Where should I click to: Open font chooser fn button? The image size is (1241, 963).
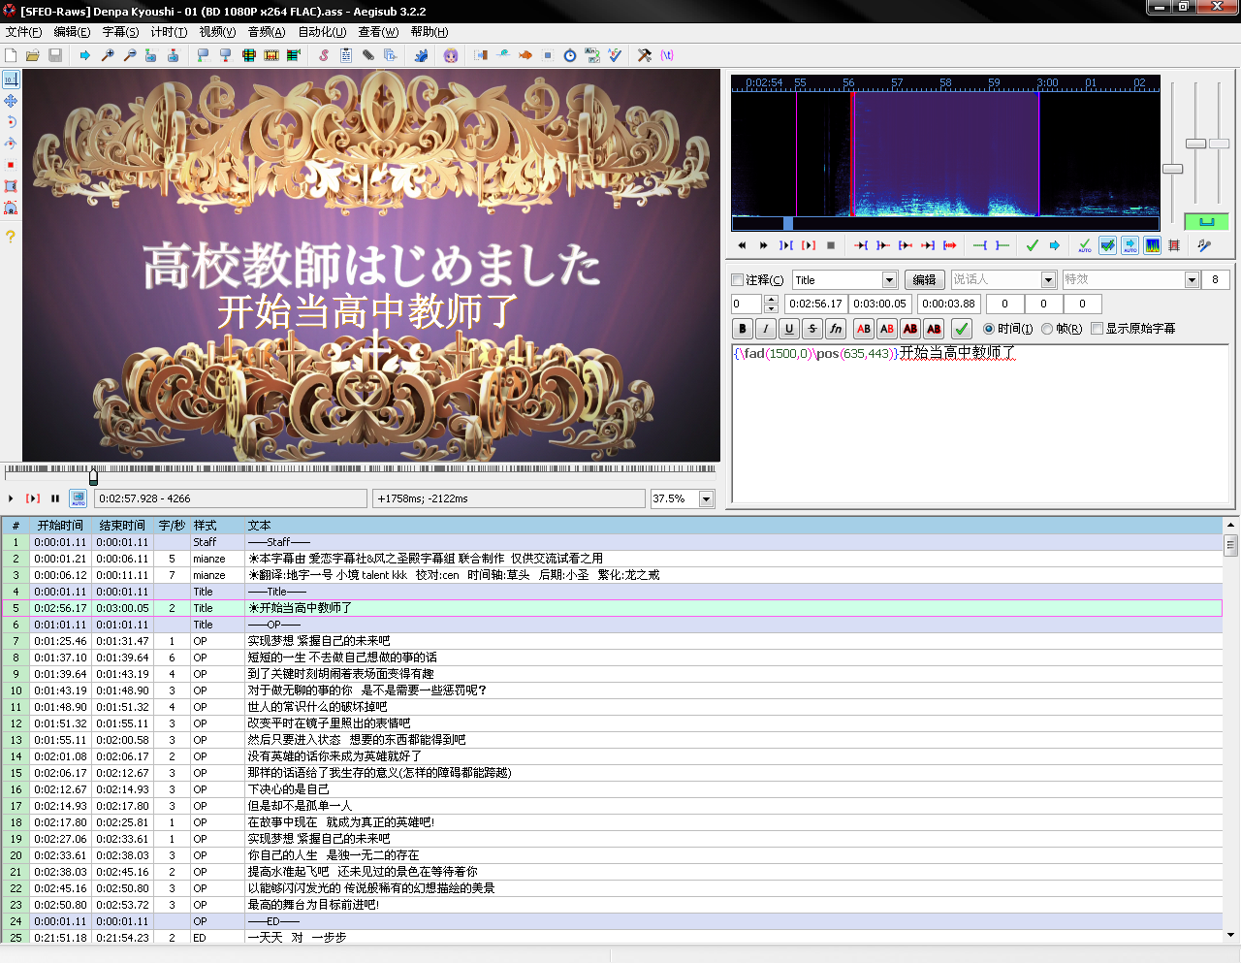coord(836,329)
